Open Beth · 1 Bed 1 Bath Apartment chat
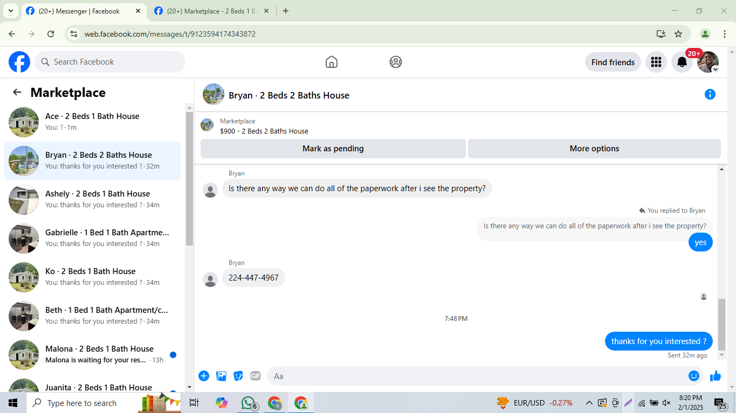Image resolution: width=736 pixels, height=413 pixels. click(x=92, y=316)
